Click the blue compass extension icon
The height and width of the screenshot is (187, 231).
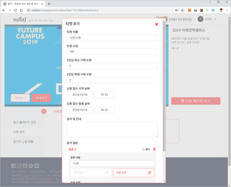pos(213,10)
